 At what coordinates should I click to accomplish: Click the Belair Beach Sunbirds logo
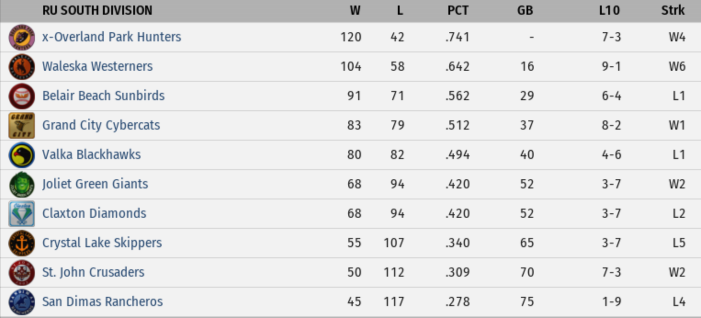tap(22, 96)
